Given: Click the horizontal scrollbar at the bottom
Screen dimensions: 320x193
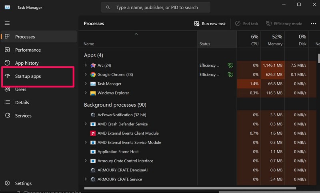Looking at the screenshot, I should 190,188.
